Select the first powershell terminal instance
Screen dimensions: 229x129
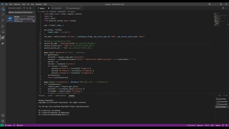[222, 99]
